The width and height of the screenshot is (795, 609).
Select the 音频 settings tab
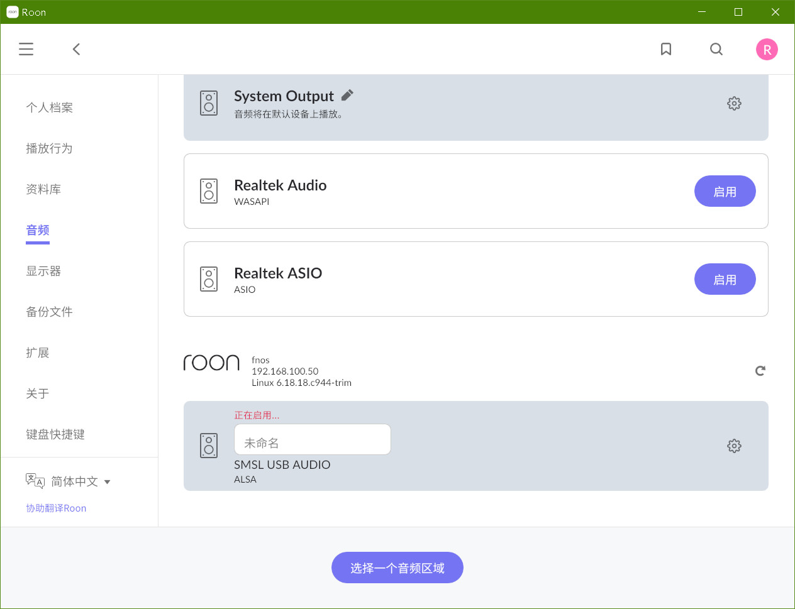pos(38,230)
